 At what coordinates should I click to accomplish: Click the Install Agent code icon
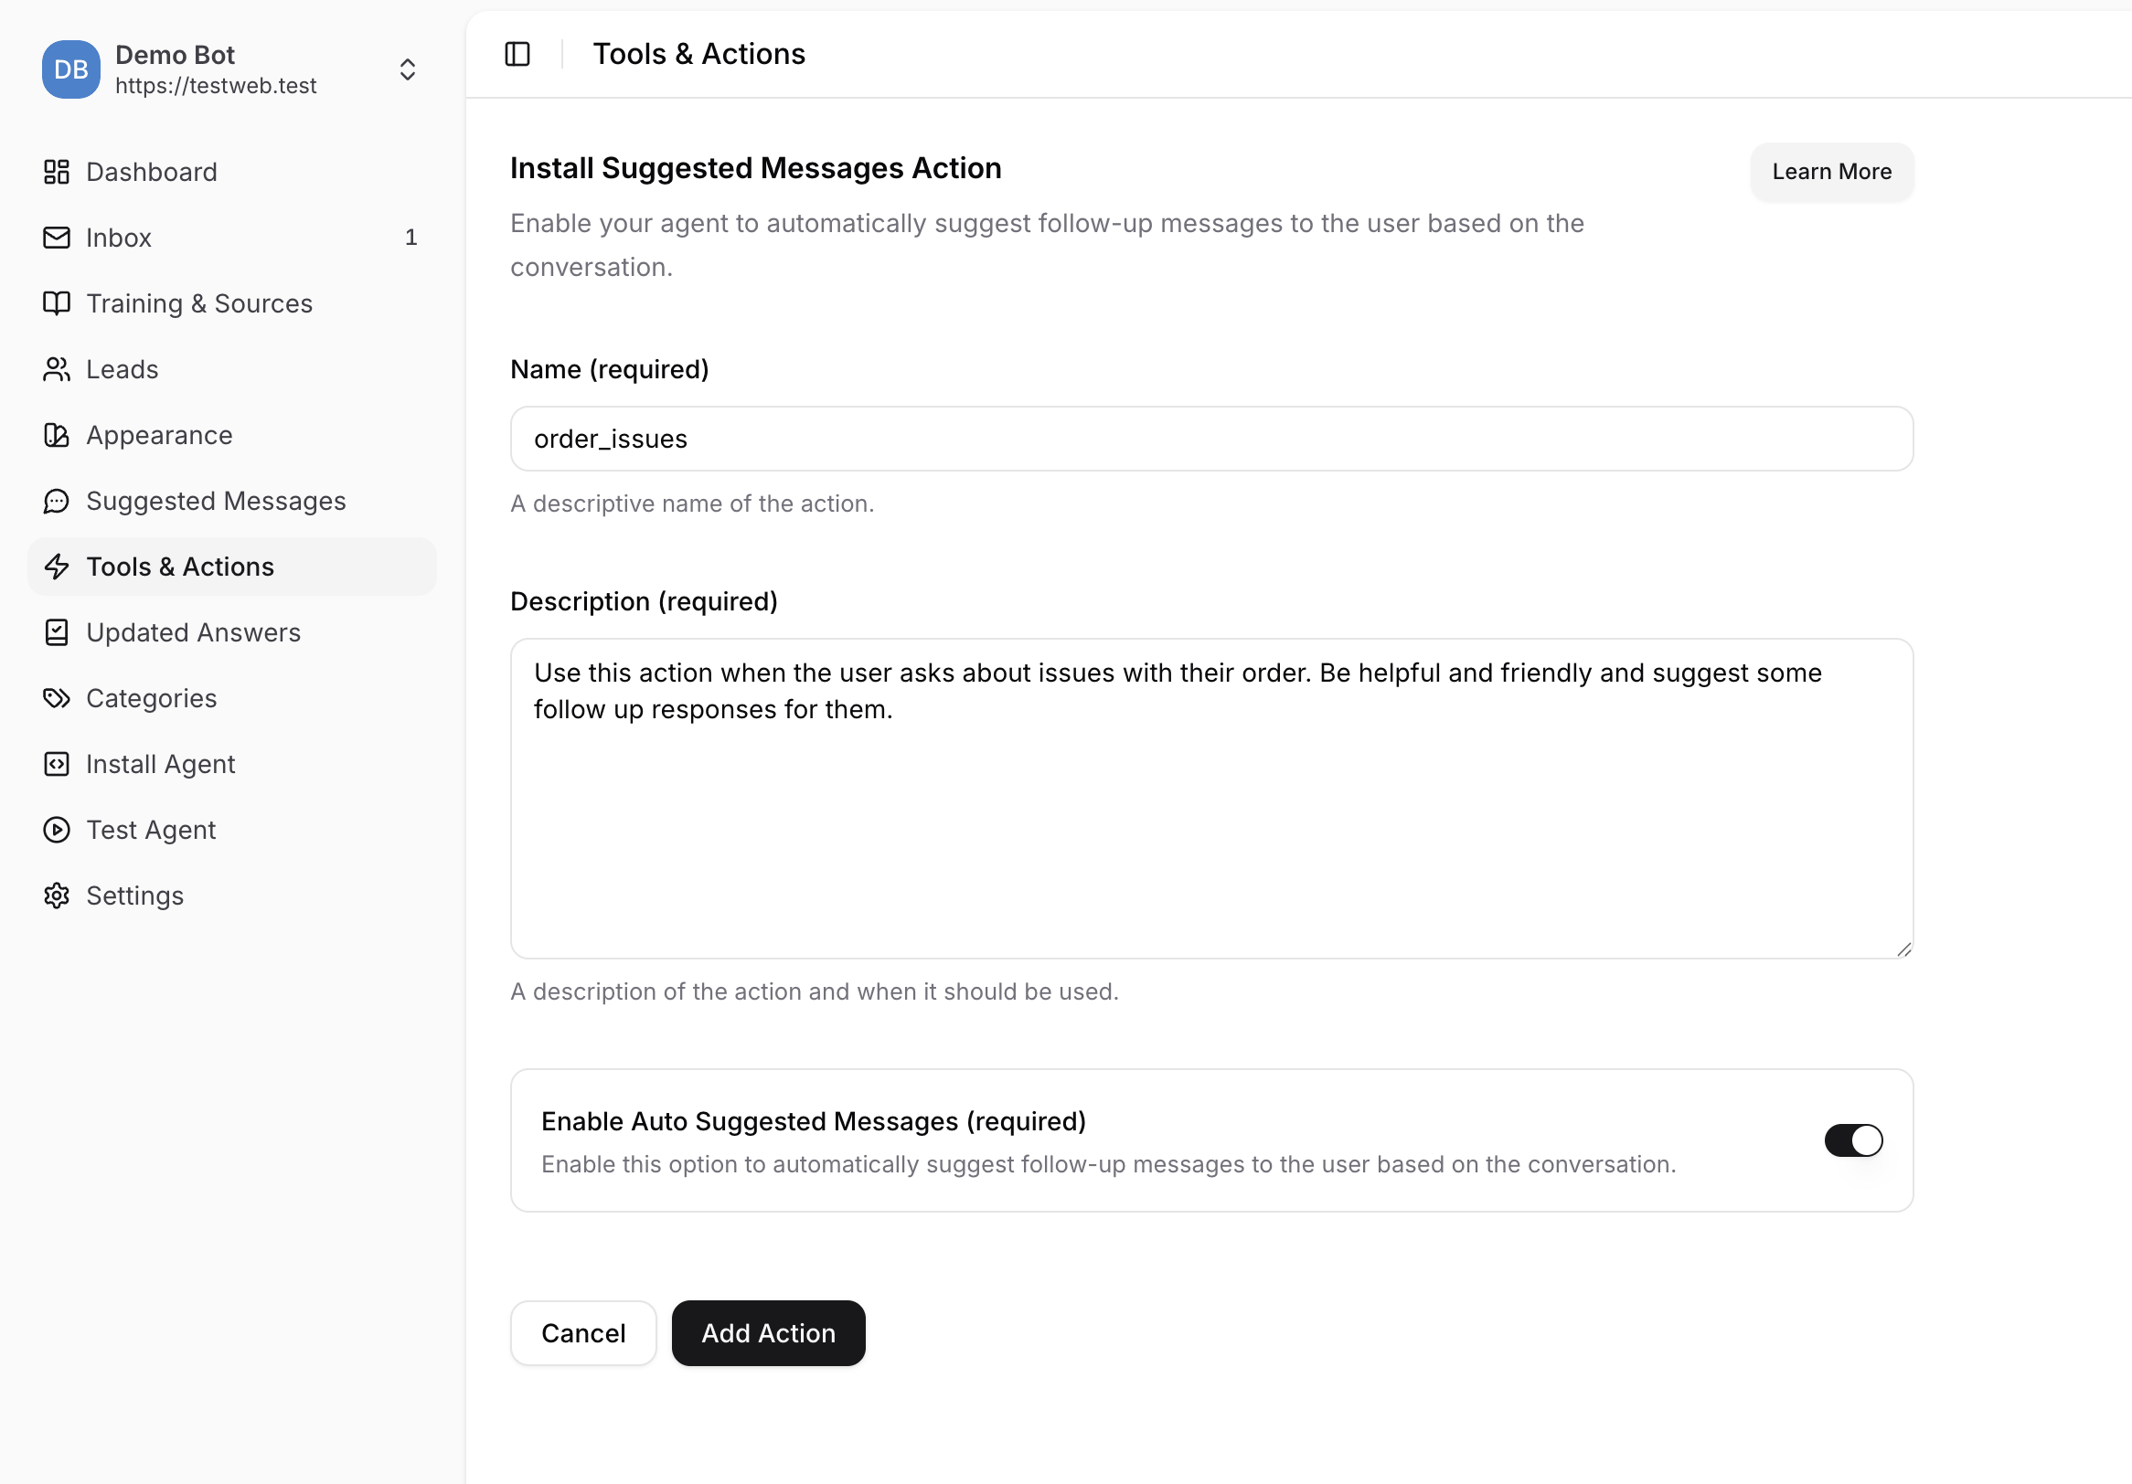57,764
